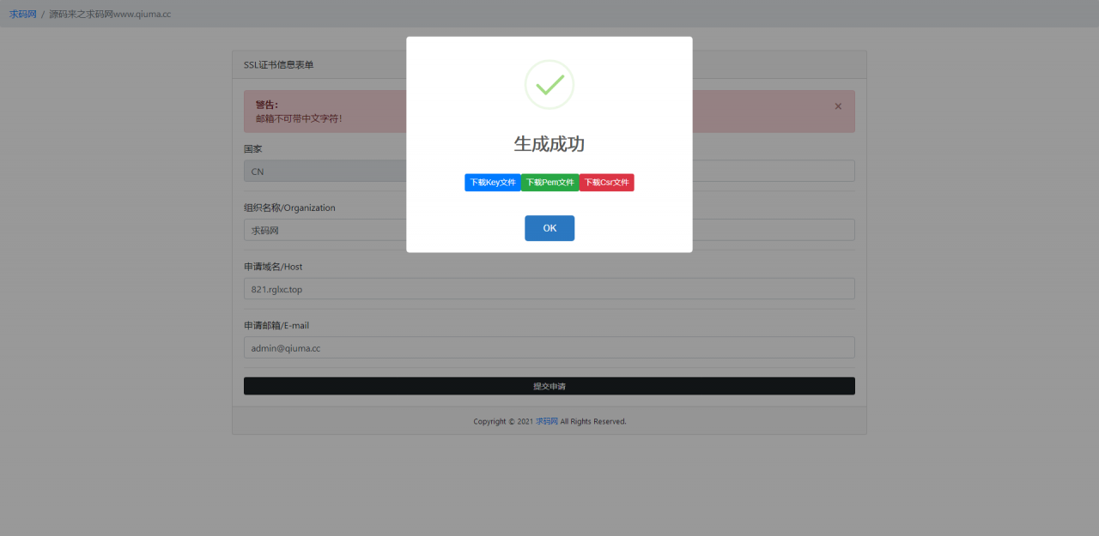Screen dimensions: 1099x536
Task: Download the Csr file
Action: point(607,183)
